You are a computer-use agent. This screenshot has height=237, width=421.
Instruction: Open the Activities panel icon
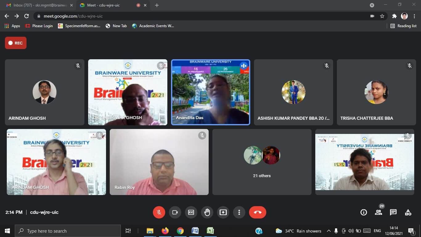408,212
